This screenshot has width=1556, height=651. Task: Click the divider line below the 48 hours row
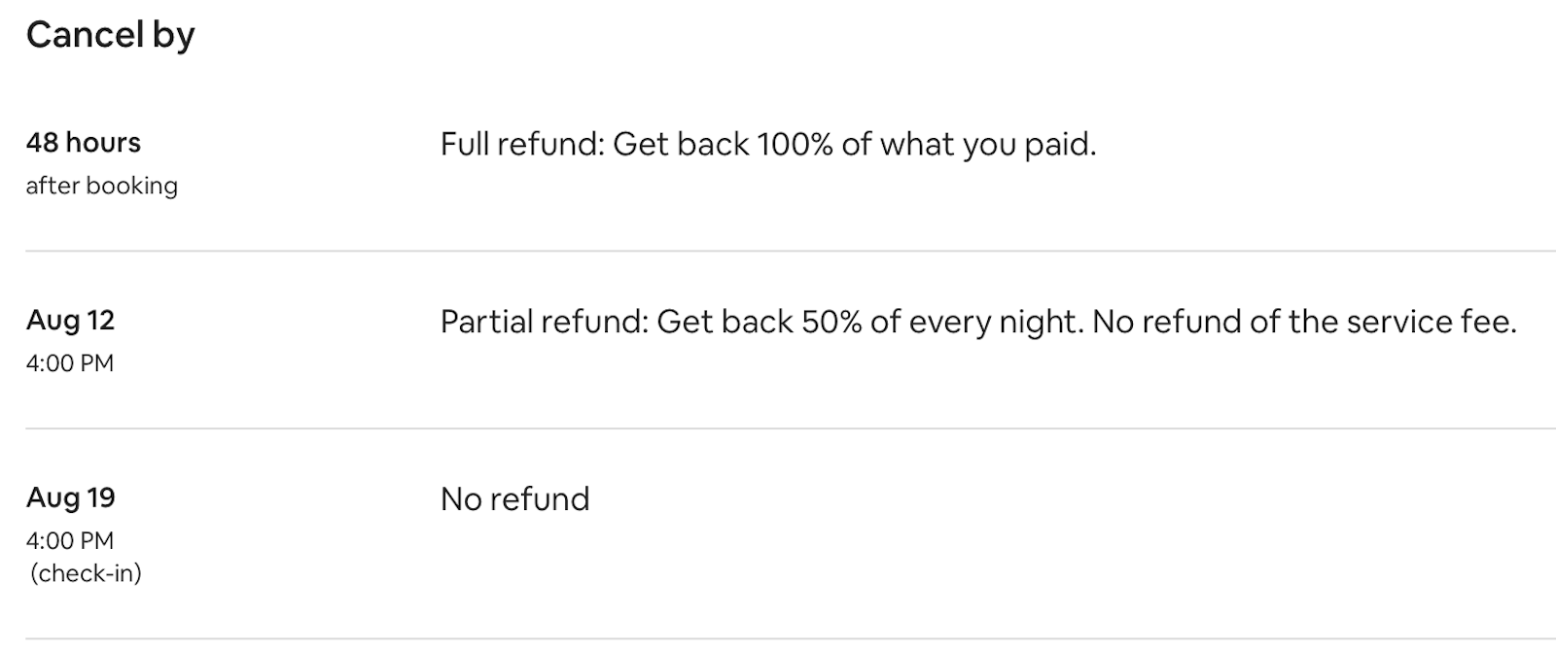[791, 251]
